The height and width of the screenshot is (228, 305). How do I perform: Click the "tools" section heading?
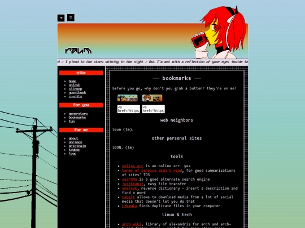click(177, 157)
